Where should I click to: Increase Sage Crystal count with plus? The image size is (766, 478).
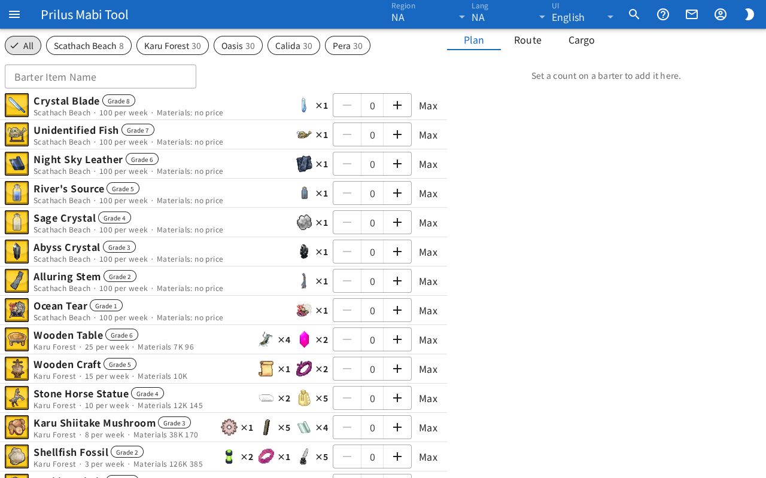[397, 222]
